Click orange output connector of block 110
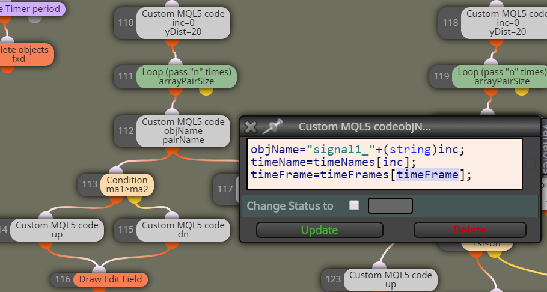Image resolution: width=547 pixels, height=292 pixels. pyautogui.click(x=172, y=42)
